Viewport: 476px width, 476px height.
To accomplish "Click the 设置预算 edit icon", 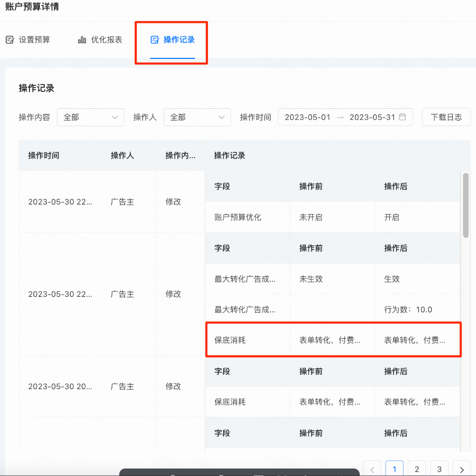I will (x=9, y=40).
